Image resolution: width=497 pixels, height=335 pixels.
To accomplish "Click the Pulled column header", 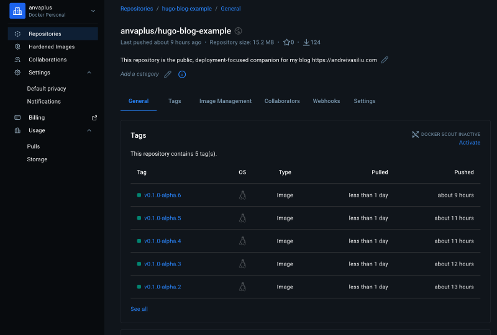I will [380, 172].
